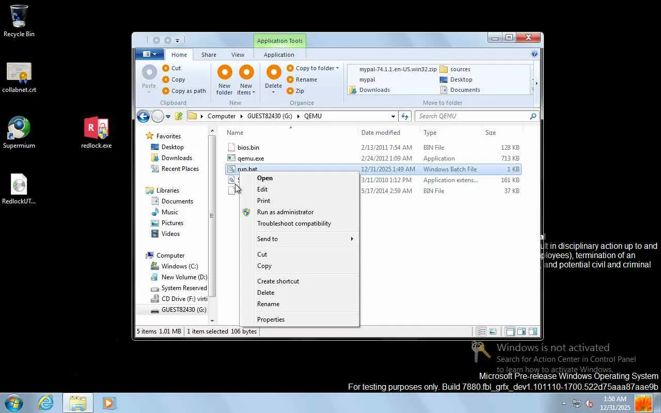
Task: Select the RedlockUT disc image desktop icon
Action: pos(19,189)
